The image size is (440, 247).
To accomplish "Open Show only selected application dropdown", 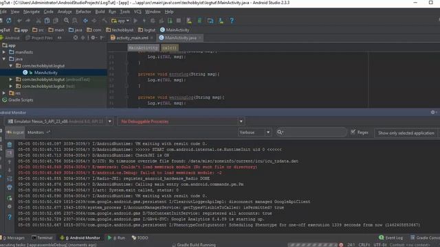I will tap(406, 133).
